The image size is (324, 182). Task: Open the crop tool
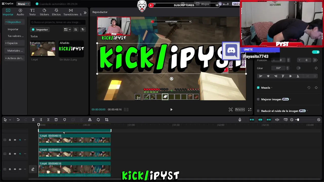[x=107, y=120]
